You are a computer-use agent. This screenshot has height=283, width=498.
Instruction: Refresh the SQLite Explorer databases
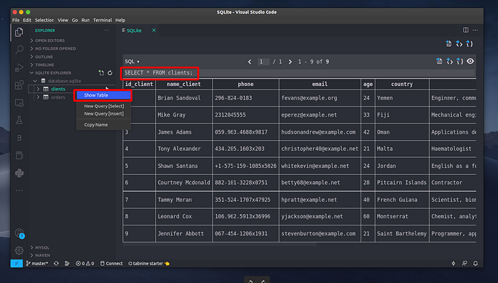[110, 73]
